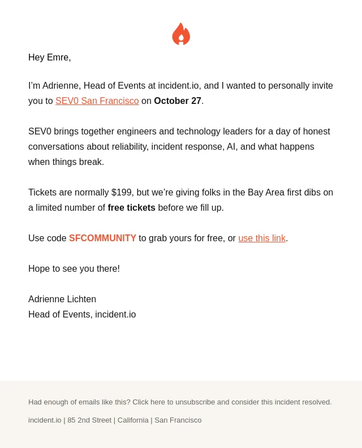Click the "SEV0 brings together engineers" paragraph
The image size is (362, 448).
click(x=179, y=146)
